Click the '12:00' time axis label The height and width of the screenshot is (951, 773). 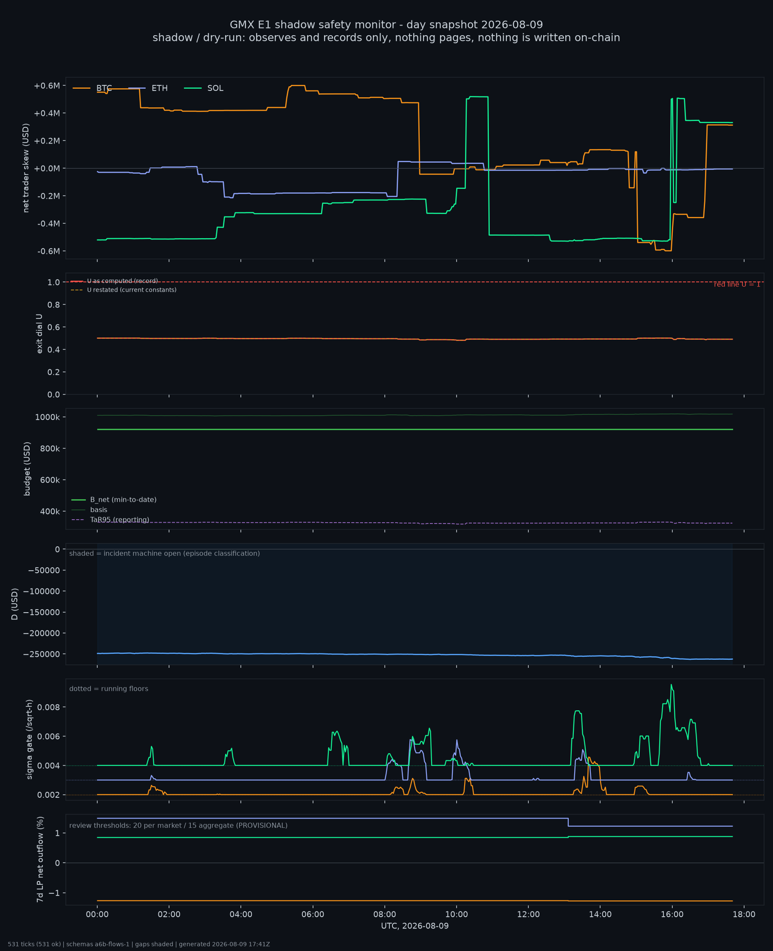(528, 914)
